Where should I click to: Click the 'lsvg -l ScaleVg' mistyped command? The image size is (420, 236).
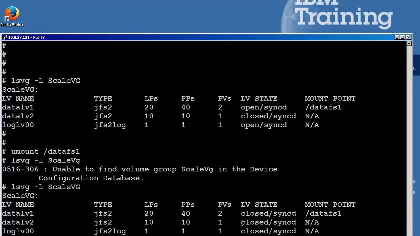41,160
